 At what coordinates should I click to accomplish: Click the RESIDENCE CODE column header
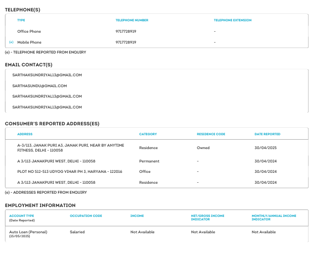coord(211,134)
